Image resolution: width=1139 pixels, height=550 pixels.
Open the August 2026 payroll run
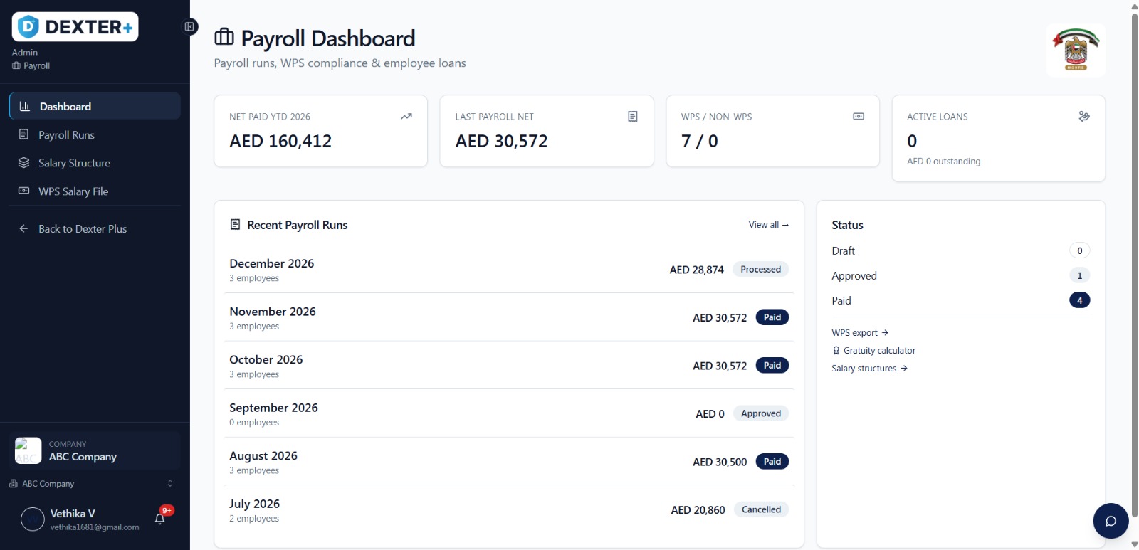[x=509, y=462]
